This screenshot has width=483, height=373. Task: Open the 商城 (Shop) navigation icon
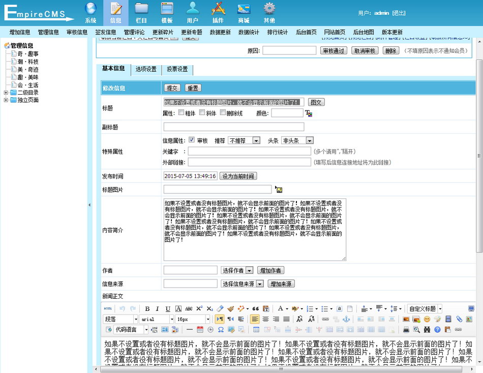click(244, 13)
